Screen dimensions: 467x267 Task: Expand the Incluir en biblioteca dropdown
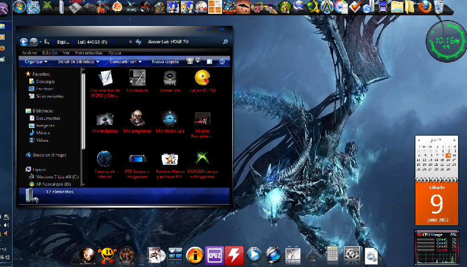point(79,62)
